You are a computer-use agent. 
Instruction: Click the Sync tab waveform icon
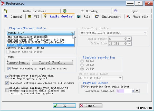pyautogui.click(x=116, y=11)
